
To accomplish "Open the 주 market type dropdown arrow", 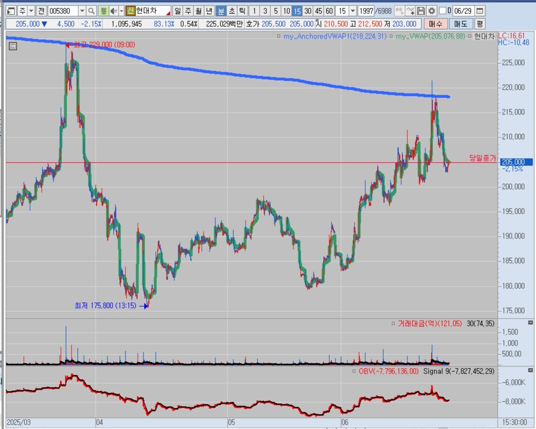I will [x=31, y=11].
